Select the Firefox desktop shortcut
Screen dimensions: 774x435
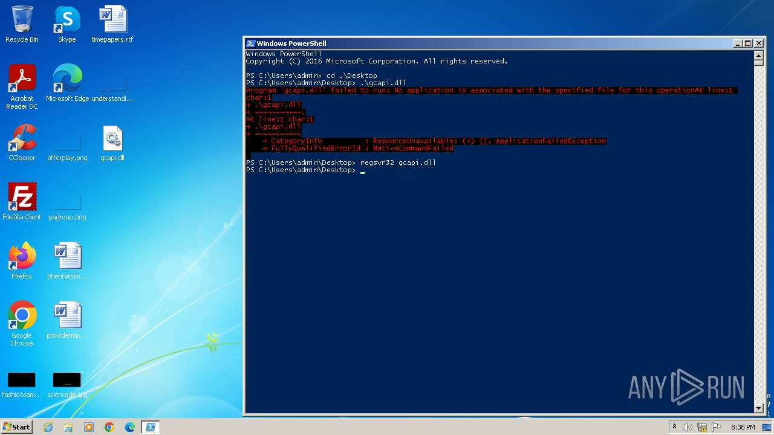point(22,261)
